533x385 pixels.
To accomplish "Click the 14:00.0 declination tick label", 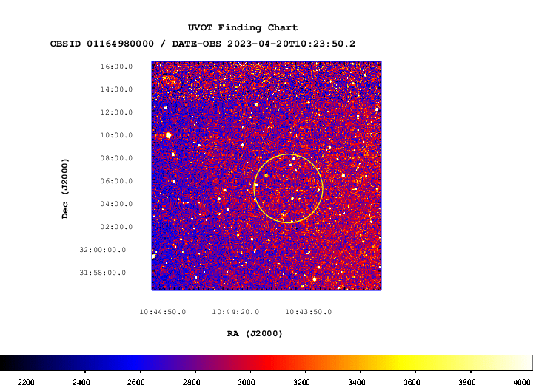I will (x=116, y=89).
